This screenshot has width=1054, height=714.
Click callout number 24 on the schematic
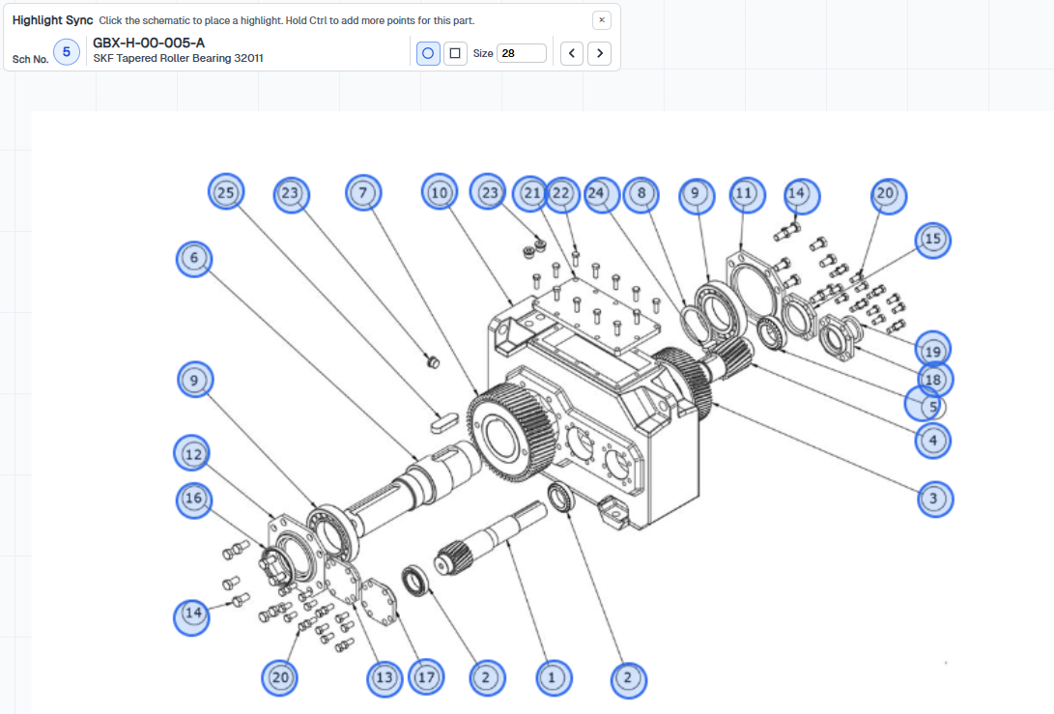pos(601,194)
